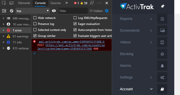Image resolution: width=180 pixels, height=95 pixels.
Task: Click the 17 hidden messages label
Action: (x=96, y=11)
